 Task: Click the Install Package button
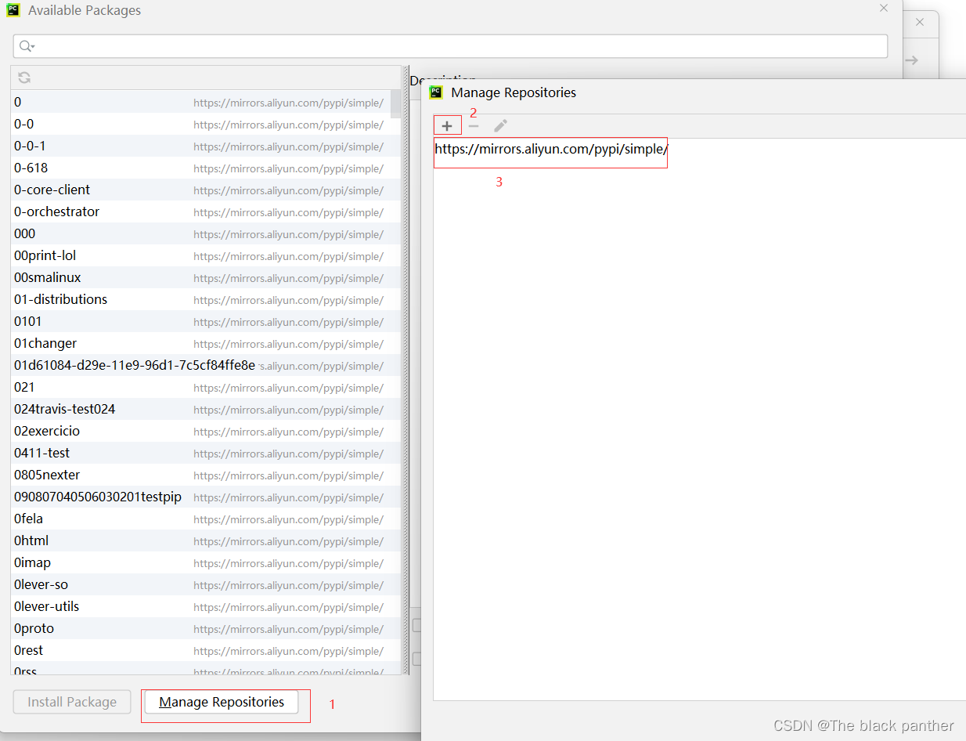71,702
